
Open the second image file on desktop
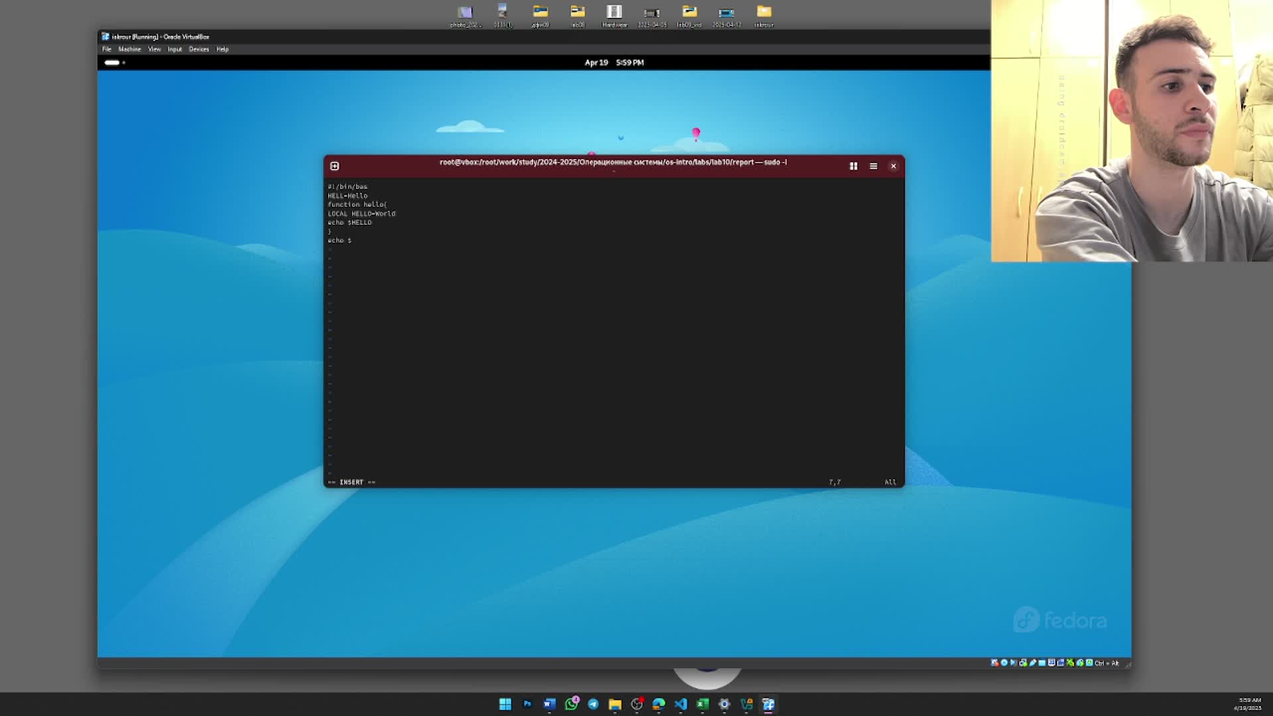coord(503,16)
